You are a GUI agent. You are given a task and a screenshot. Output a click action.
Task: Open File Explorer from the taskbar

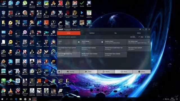[21, 99]
